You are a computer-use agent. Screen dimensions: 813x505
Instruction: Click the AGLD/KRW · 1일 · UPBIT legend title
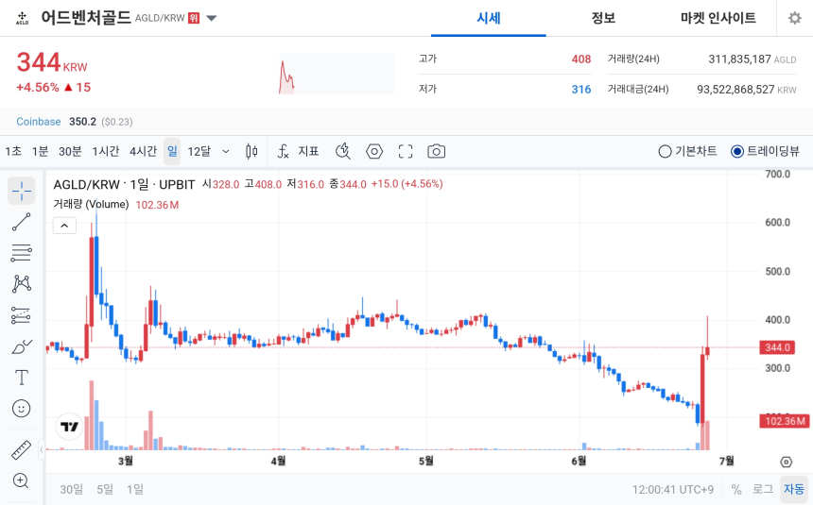[x=124, y=184]
